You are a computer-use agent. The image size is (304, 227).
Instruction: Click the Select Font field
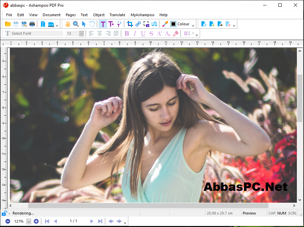[34, 33]
